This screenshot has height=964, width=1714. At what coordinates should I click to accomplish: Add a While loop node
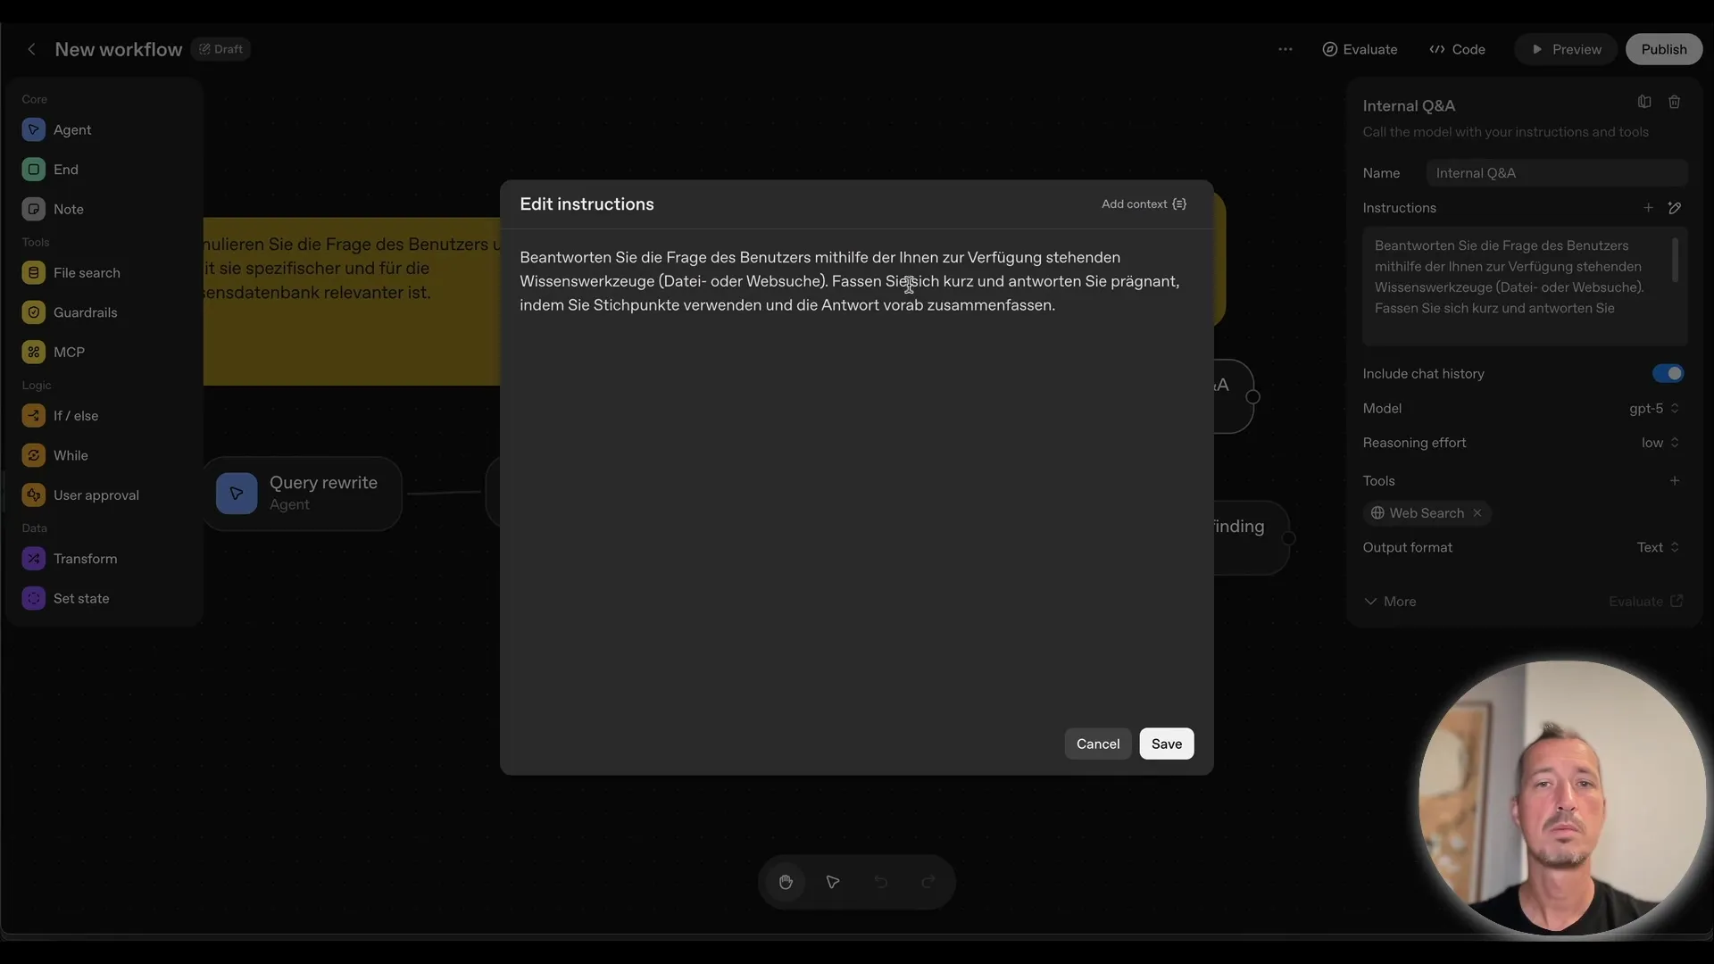click(70, 455)
